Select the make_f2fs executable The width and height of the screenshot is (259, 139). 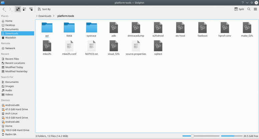pyautogui.click(x=247, y=30)
